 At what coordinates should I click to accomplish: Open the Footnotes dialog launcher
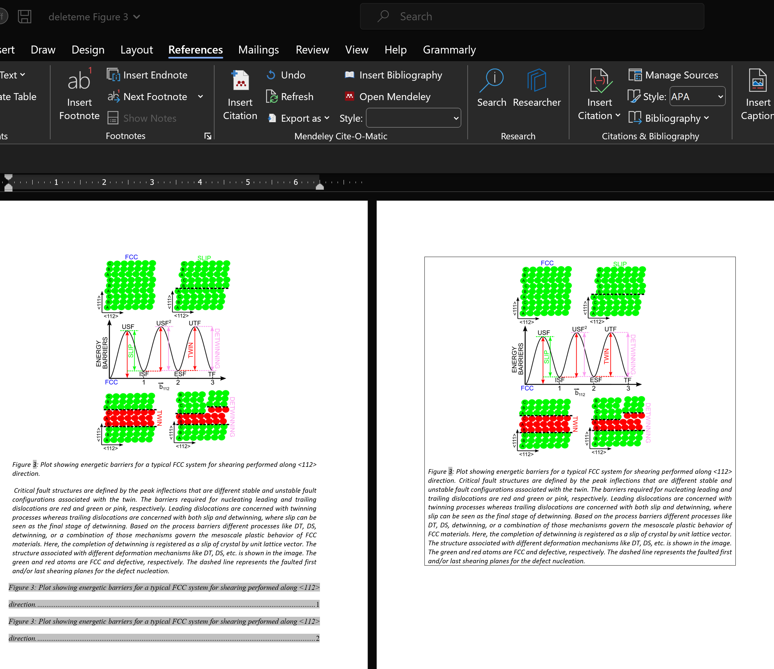(208, 136)
